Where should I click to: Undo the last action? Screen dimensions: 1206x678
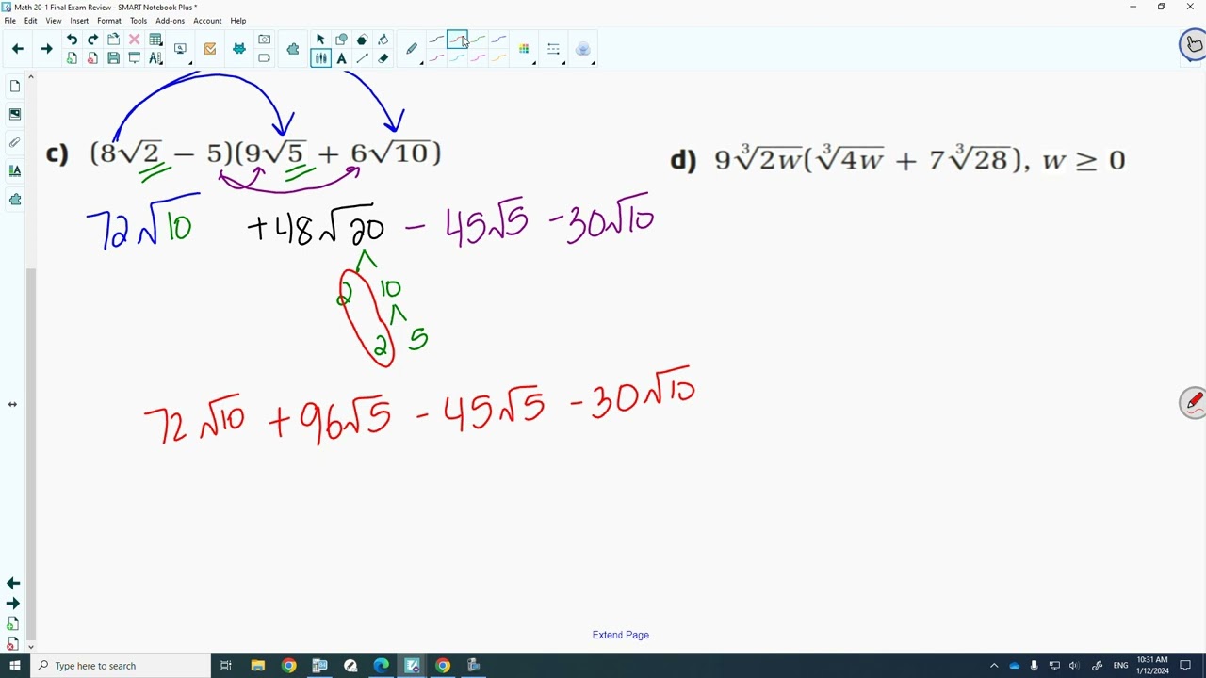click(x=72, y=40)
